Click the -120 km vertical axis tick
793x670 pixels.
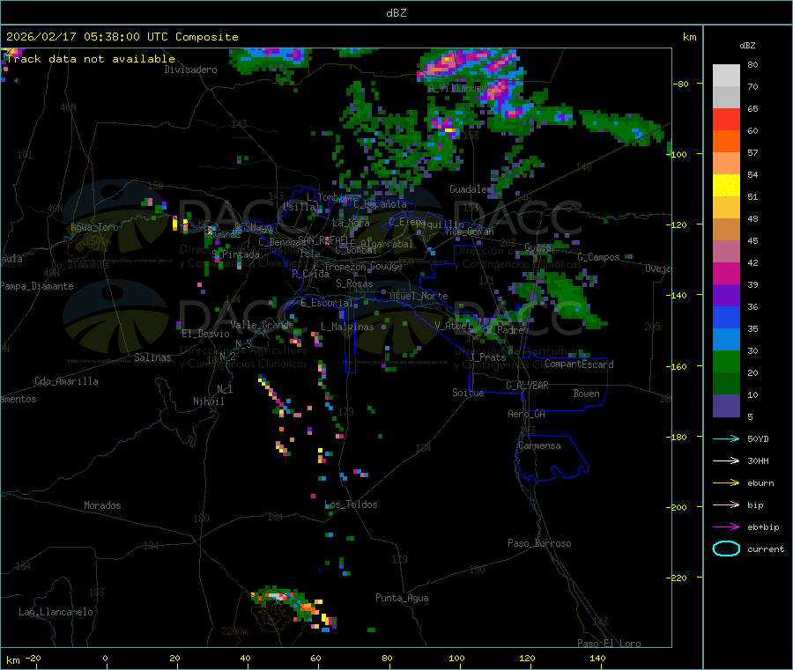[x=679, y=225]
